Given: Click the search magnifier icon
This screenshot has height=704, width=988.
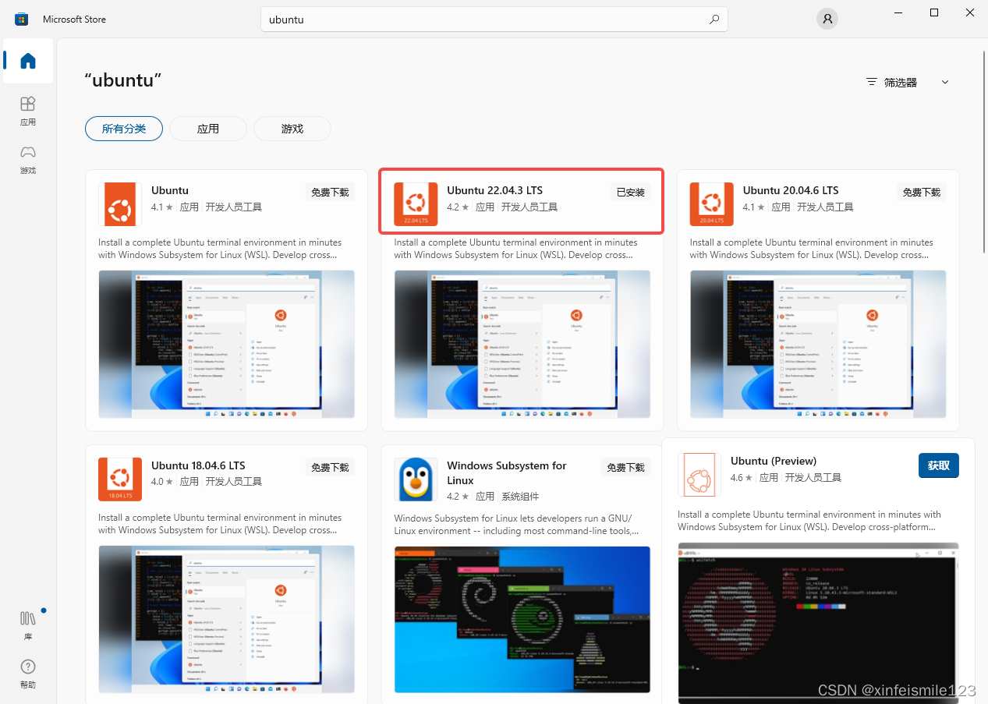Looking at the screenshot, I should coord(714,19).
